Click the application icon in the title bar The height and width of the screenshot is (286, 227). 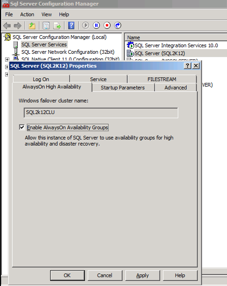(x=6, y=4)
